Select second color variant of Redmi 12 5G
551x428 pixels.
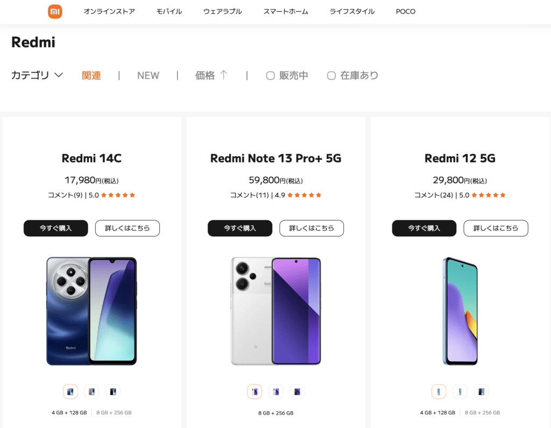pos(460,391)
